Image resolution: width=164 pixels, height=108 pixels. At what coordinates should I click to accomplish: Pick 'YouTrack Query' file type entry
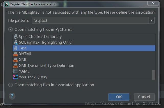point(33,77)
